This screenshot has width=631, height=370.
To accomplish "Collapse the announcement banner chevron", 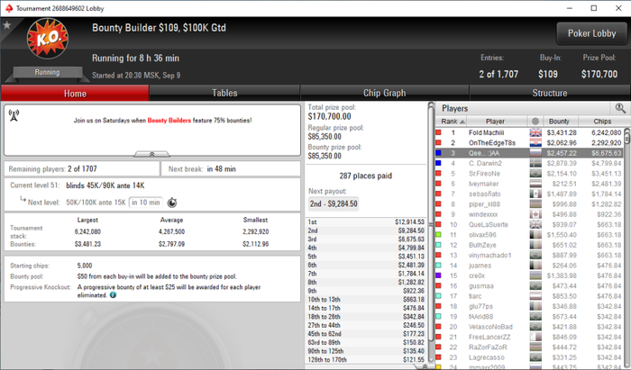I will coord(151,154).
